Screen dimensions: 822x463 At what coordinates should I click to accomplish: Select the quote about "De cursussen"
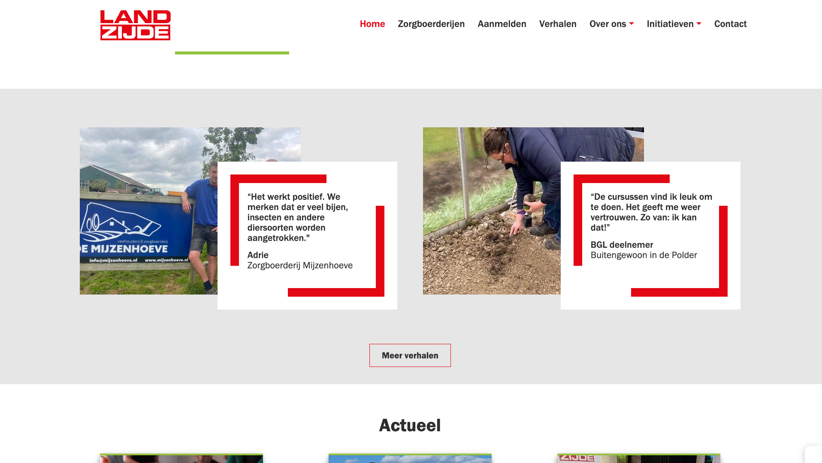(x=651, y=212)
